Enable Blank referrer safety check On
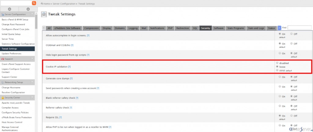Screen dimensions: 313x132 pyautogui.click(x=280, y=96)
